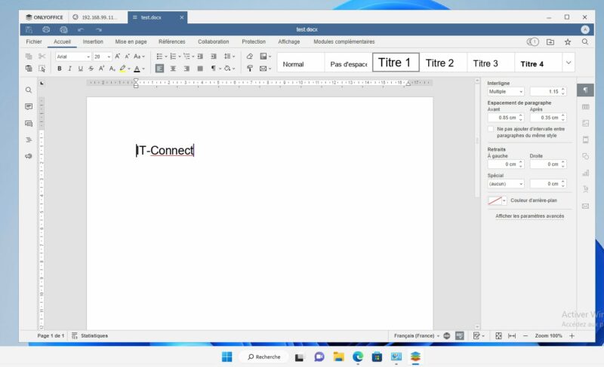Open the Mail merge envelope dropdown
The image size is (604, 367).
(265, 69)
